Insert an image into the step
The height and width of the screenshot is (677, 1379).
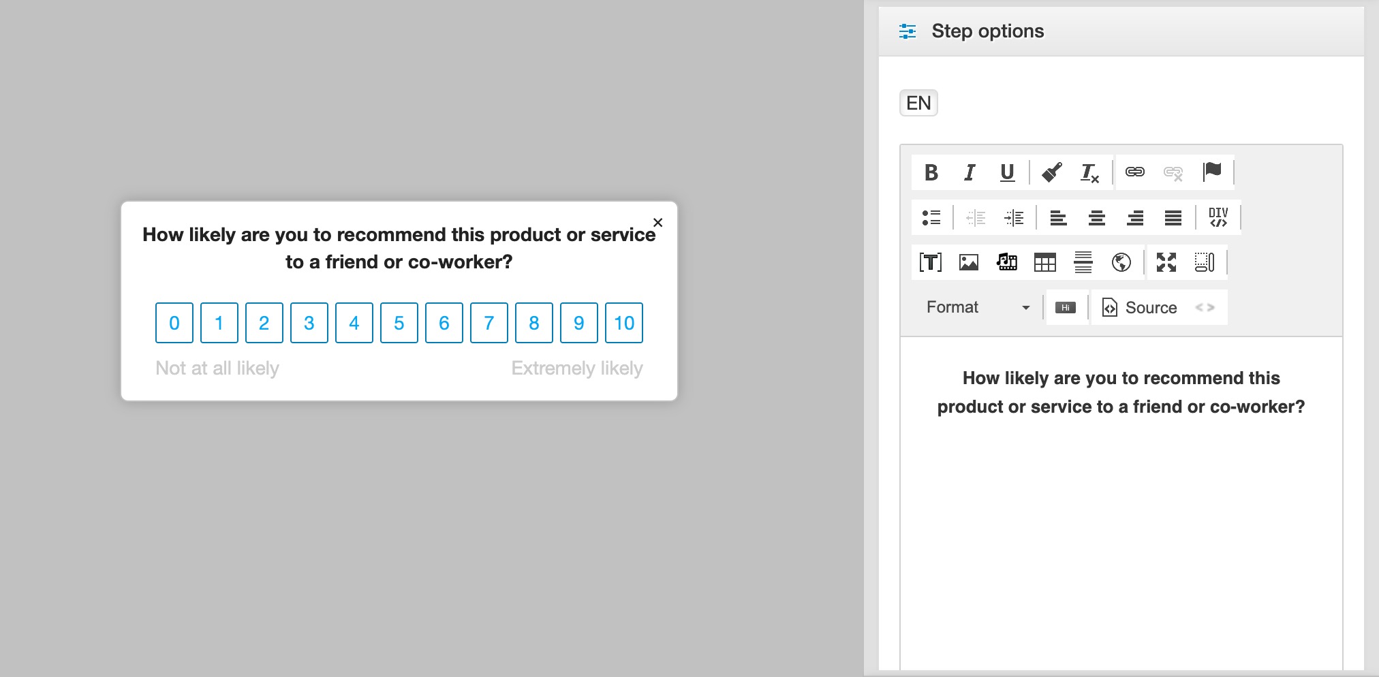(968, 262)
